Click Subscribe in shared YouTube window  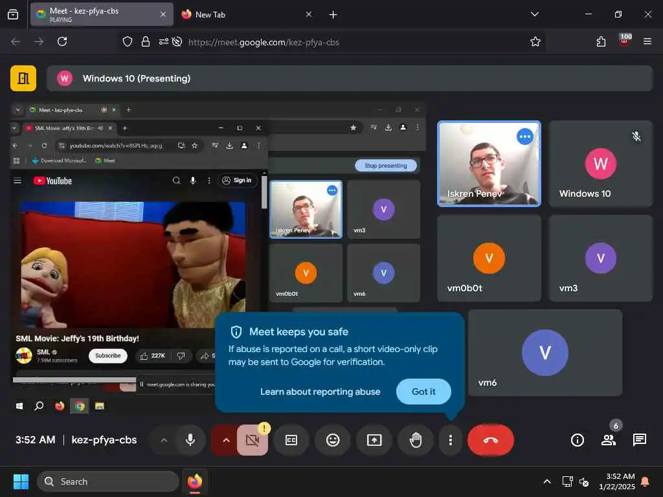click(108, 355)
